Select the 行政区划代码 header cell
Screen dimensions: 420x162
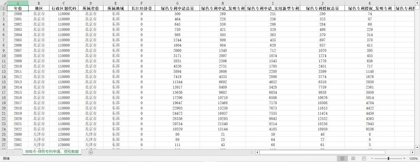click(64, 8)
